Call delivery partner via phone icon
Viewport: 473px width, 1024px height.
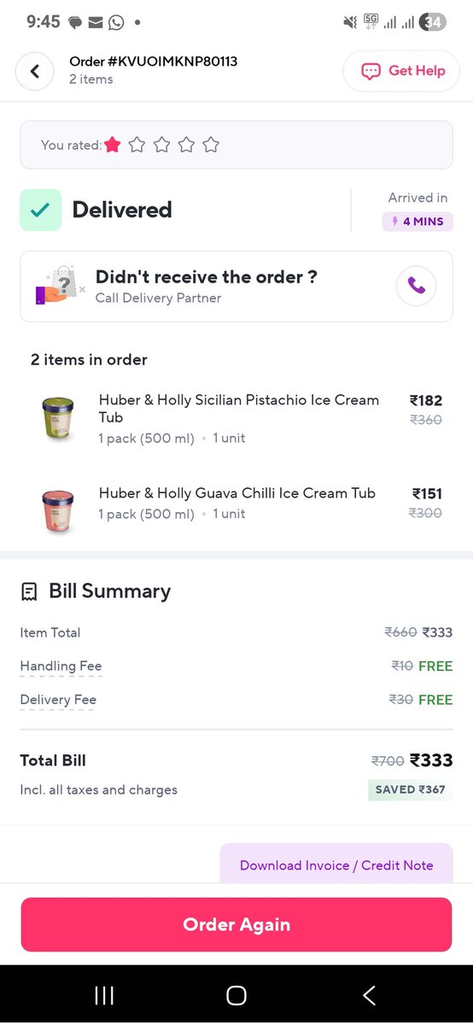(417, 287)
